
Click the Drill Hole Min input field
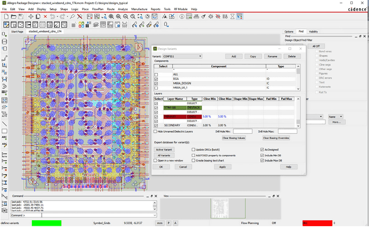(243, 131)
